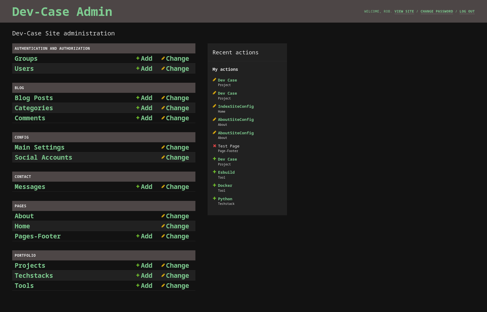Image resolution: width=487 pixels, height=312 pixels.
Task: Open the View Site link
Action: click(x=404, y=12)
